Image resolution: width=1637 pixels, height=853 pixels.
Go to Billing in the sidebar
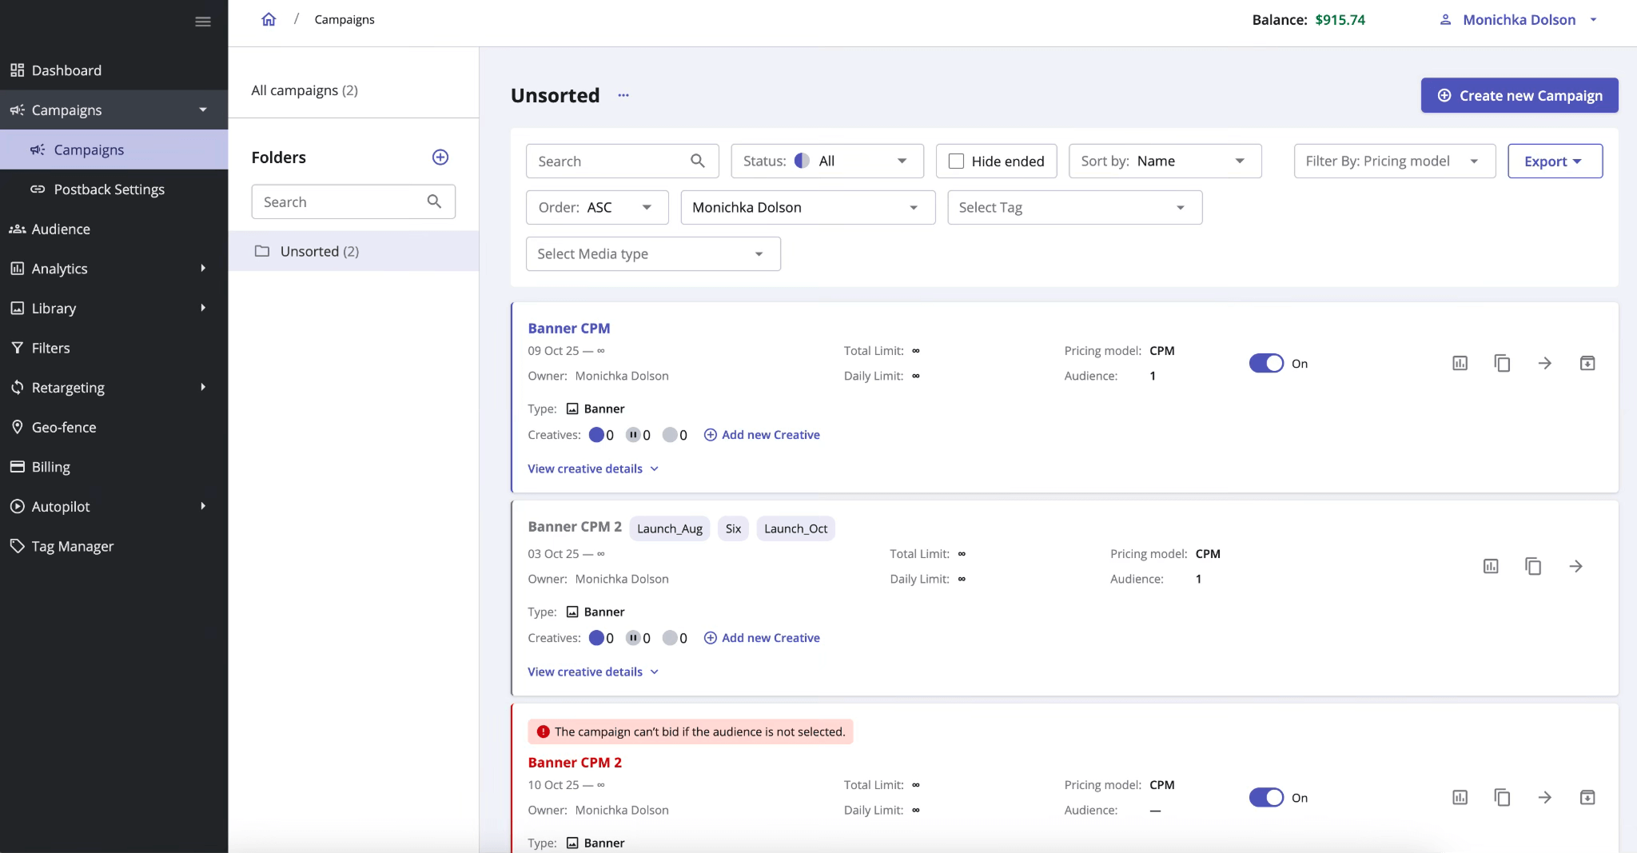(50, 467)
